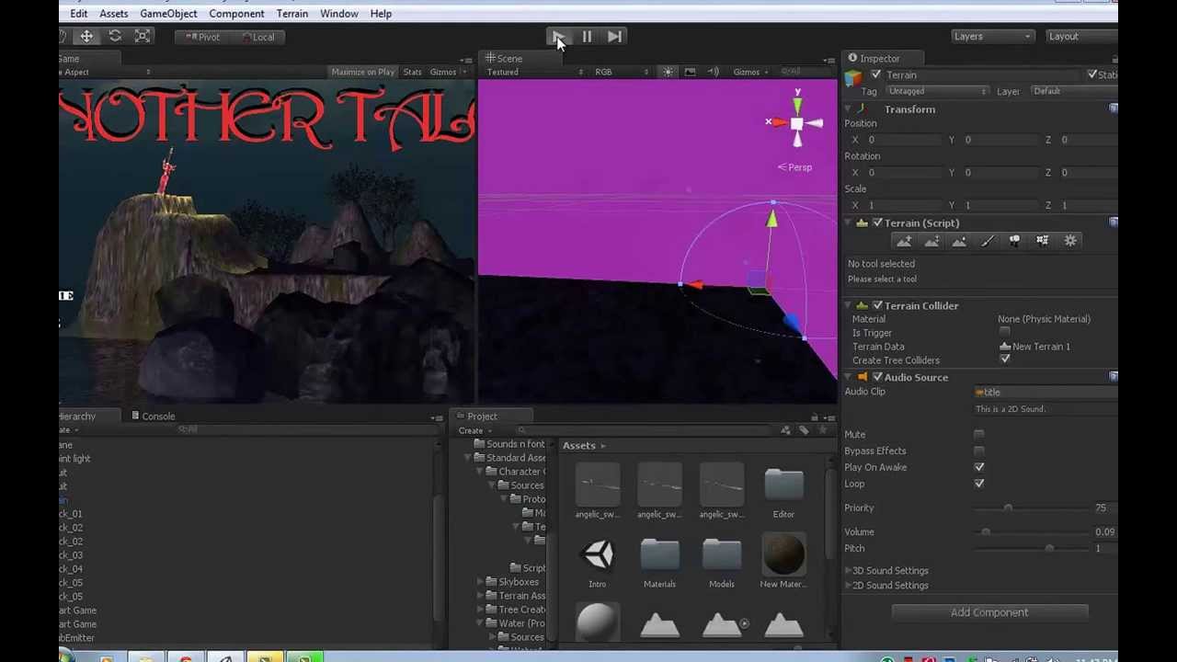
Task: Toggle the Terrain Collider component checkbox
Action: [x=877, y=305]
